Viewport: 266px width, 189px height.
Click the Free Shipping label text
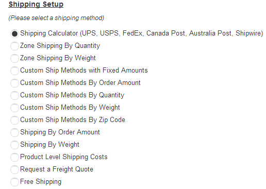[41, 182]
